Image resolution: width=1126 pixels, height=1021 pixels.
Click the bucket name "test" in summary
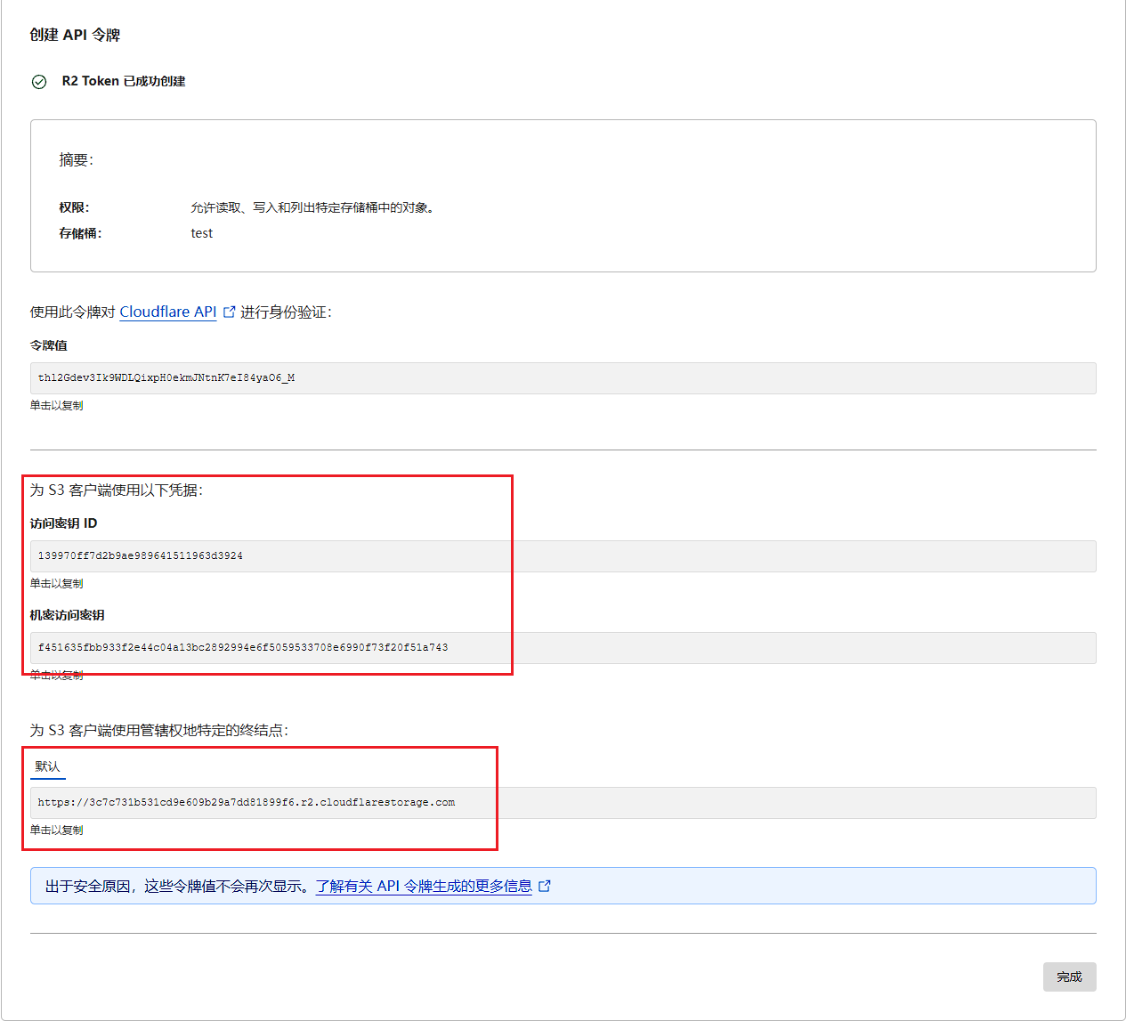202,233
